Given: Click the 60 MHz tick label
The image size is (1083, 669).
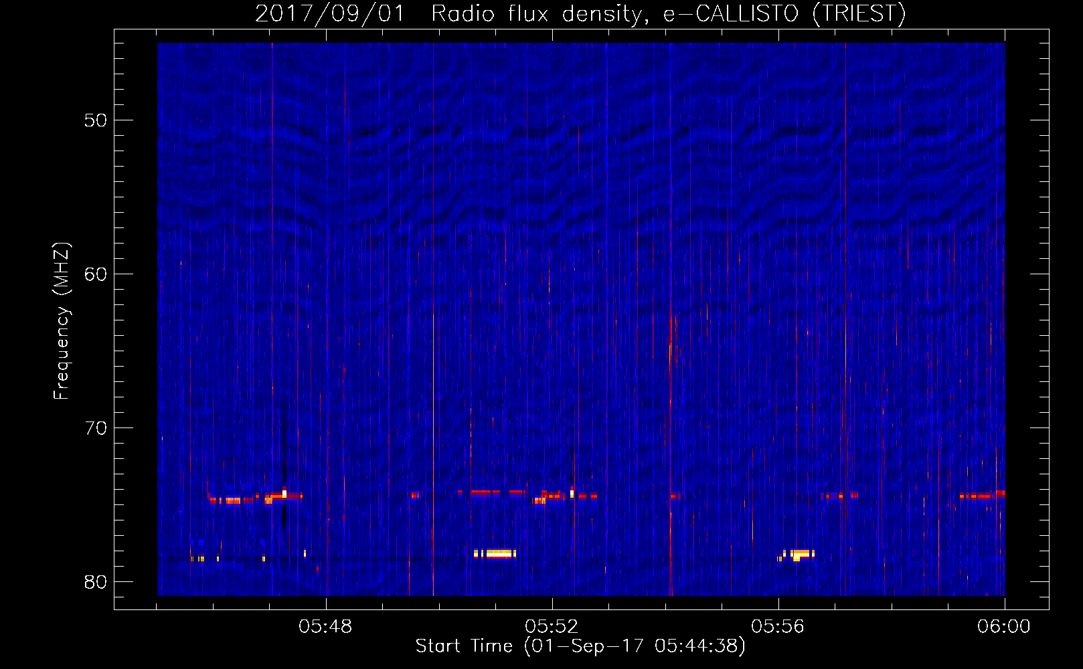Looking at the screenshot, I should click(x=96, y=274).
